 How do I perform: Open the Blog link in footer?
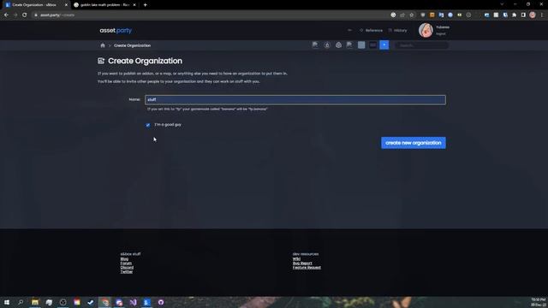(x=124, y=259)
